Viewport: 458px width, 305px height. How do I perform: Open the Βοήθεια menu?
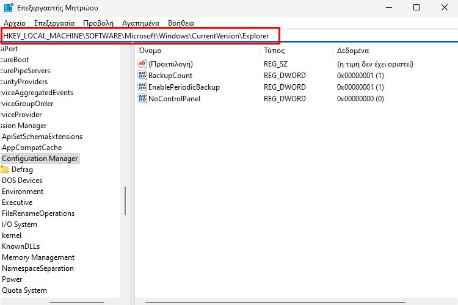coord(181,23)
